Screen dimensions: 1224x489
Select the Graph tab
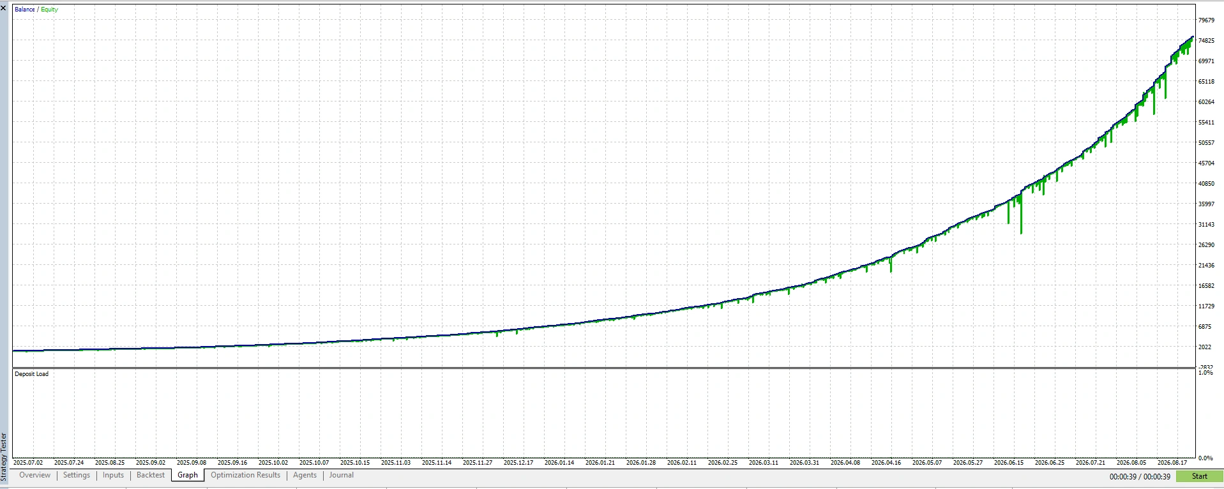tap(188, 475)
